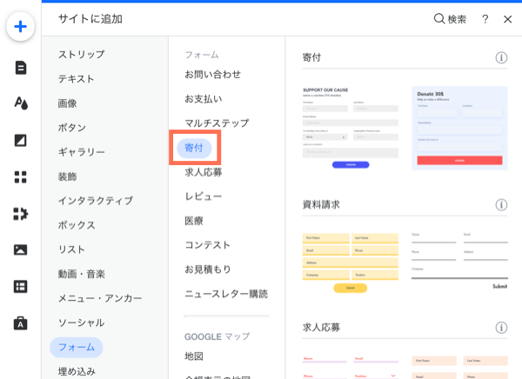The width and height of the screenshot is (522, 379).
Task: Select ストリップ category
Action: pyautogui.click(x=82, y=54)
